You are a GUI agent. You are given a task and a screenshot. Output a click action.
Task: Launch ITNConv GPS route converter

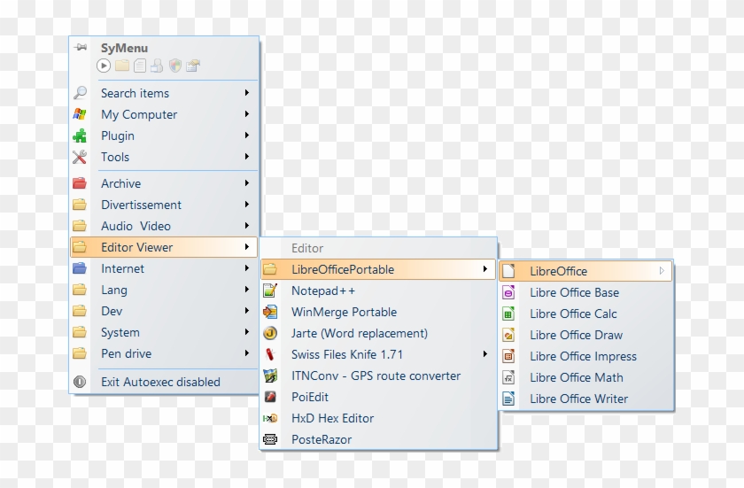[x=376, y=376]
